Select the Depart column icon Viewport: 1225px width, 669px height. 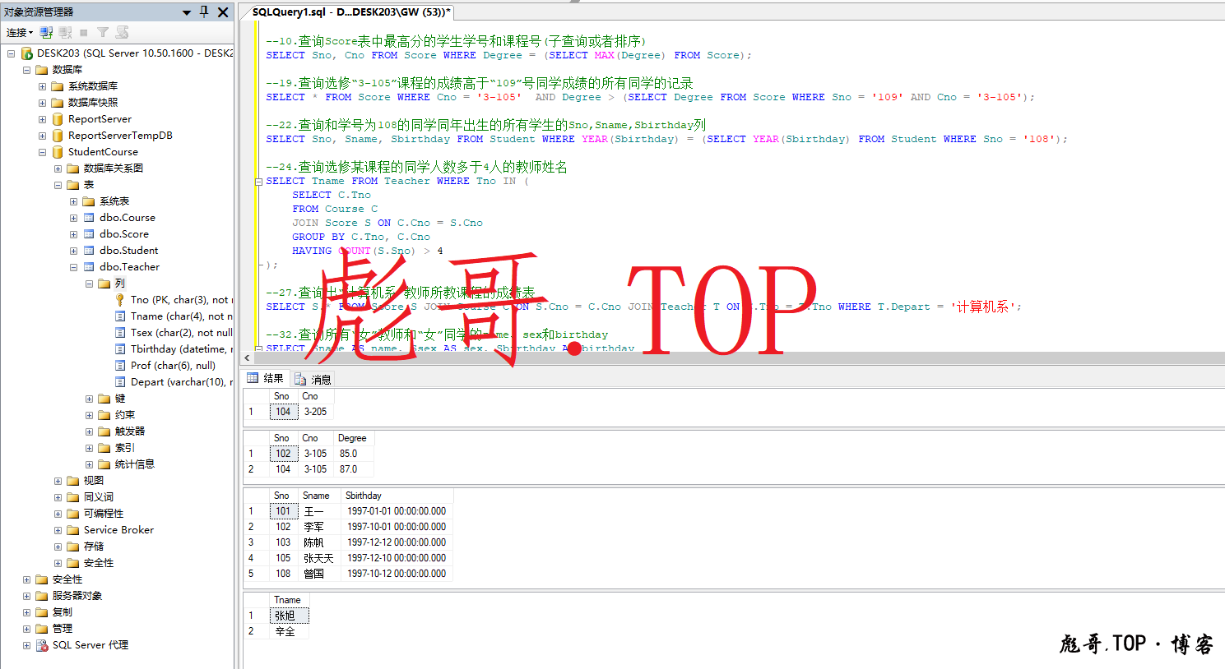pos(120,382)
